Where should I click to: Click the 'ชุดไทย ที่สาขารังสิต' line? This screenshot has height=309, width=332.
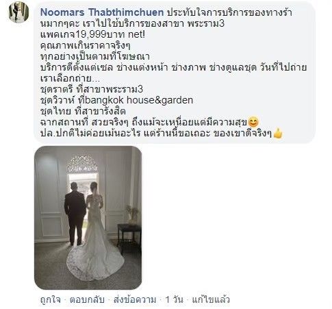[83, 111]
